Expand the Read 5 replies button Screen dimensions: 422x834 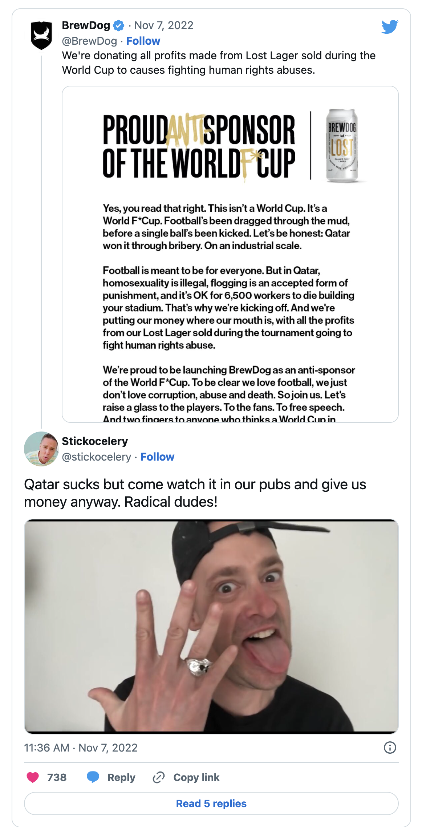pos(211,803)
